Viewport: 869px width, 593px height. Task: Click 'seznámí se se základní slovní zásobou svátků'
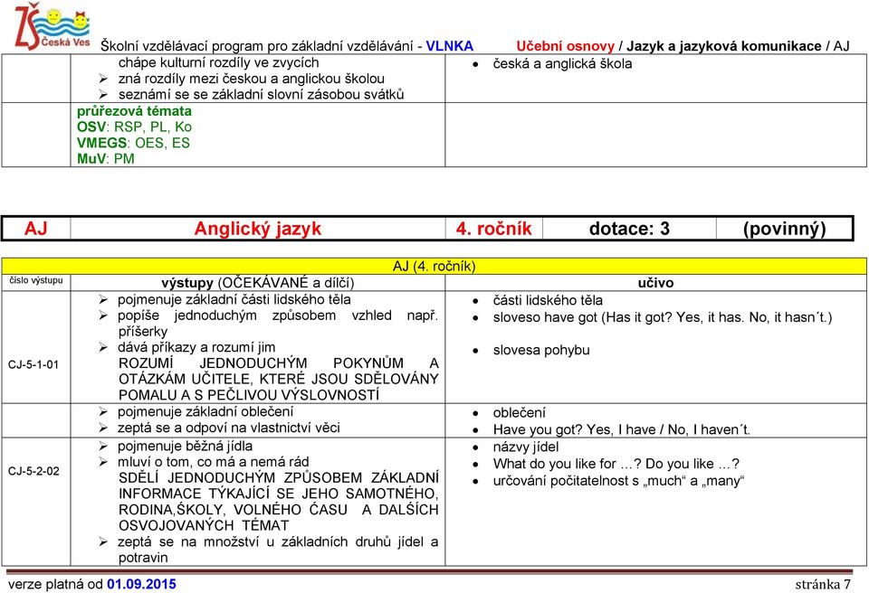261,95
